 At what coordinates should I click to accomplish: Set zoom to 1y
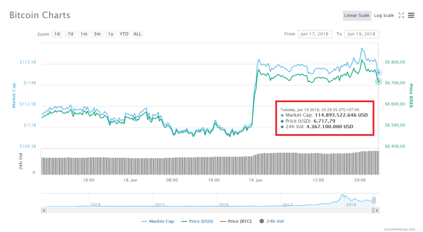click(x=111, y=34)
